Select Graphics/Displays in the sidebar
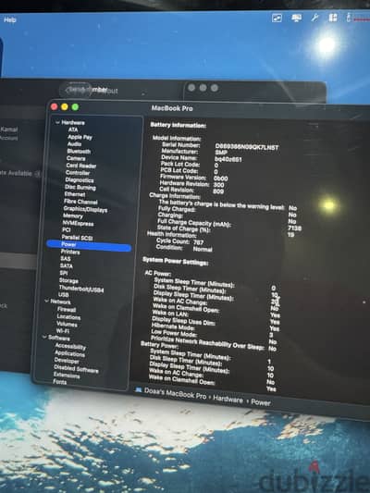 85,209
